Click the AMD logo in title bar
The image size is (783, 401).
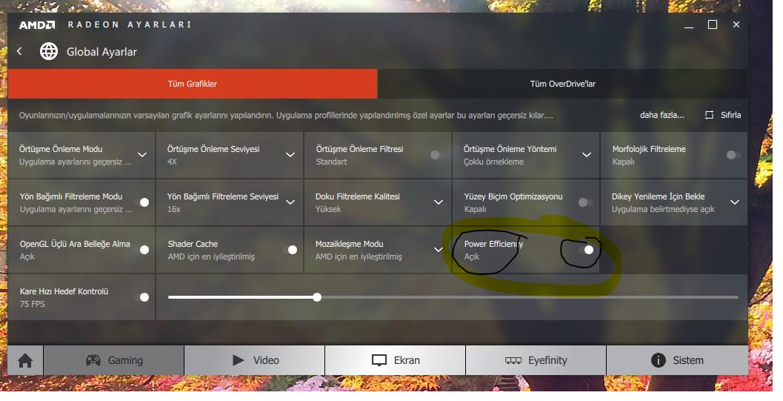click(37, 25)
